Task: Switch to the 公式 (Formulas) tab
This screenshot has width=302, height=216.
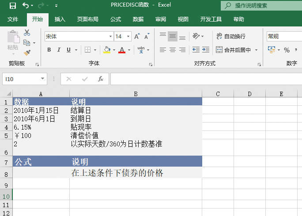Action: pyautogui.click(x=116, y=19)
